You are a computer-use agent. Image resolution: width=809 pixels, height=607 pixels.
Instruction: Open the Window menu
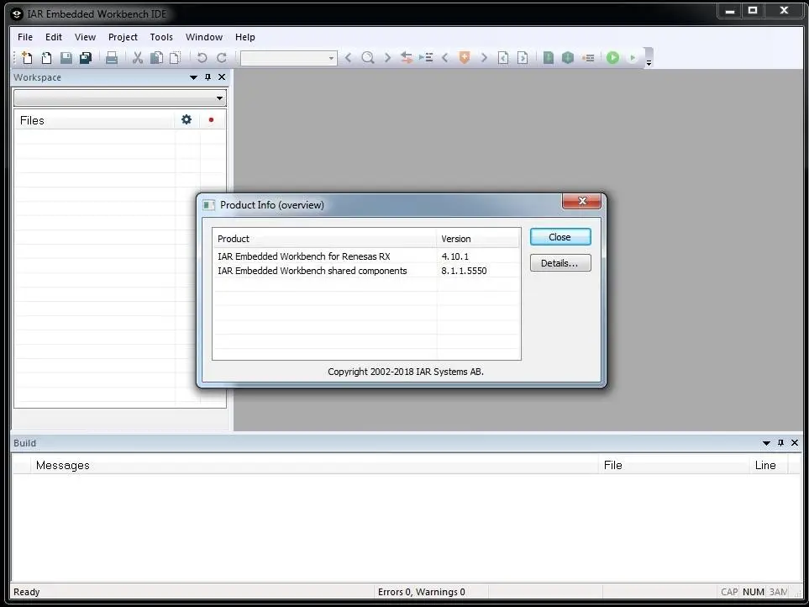point(204,37)
